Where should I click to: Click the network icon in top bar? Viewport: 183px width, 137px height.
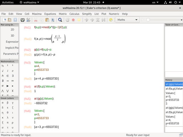click(165, 2)
